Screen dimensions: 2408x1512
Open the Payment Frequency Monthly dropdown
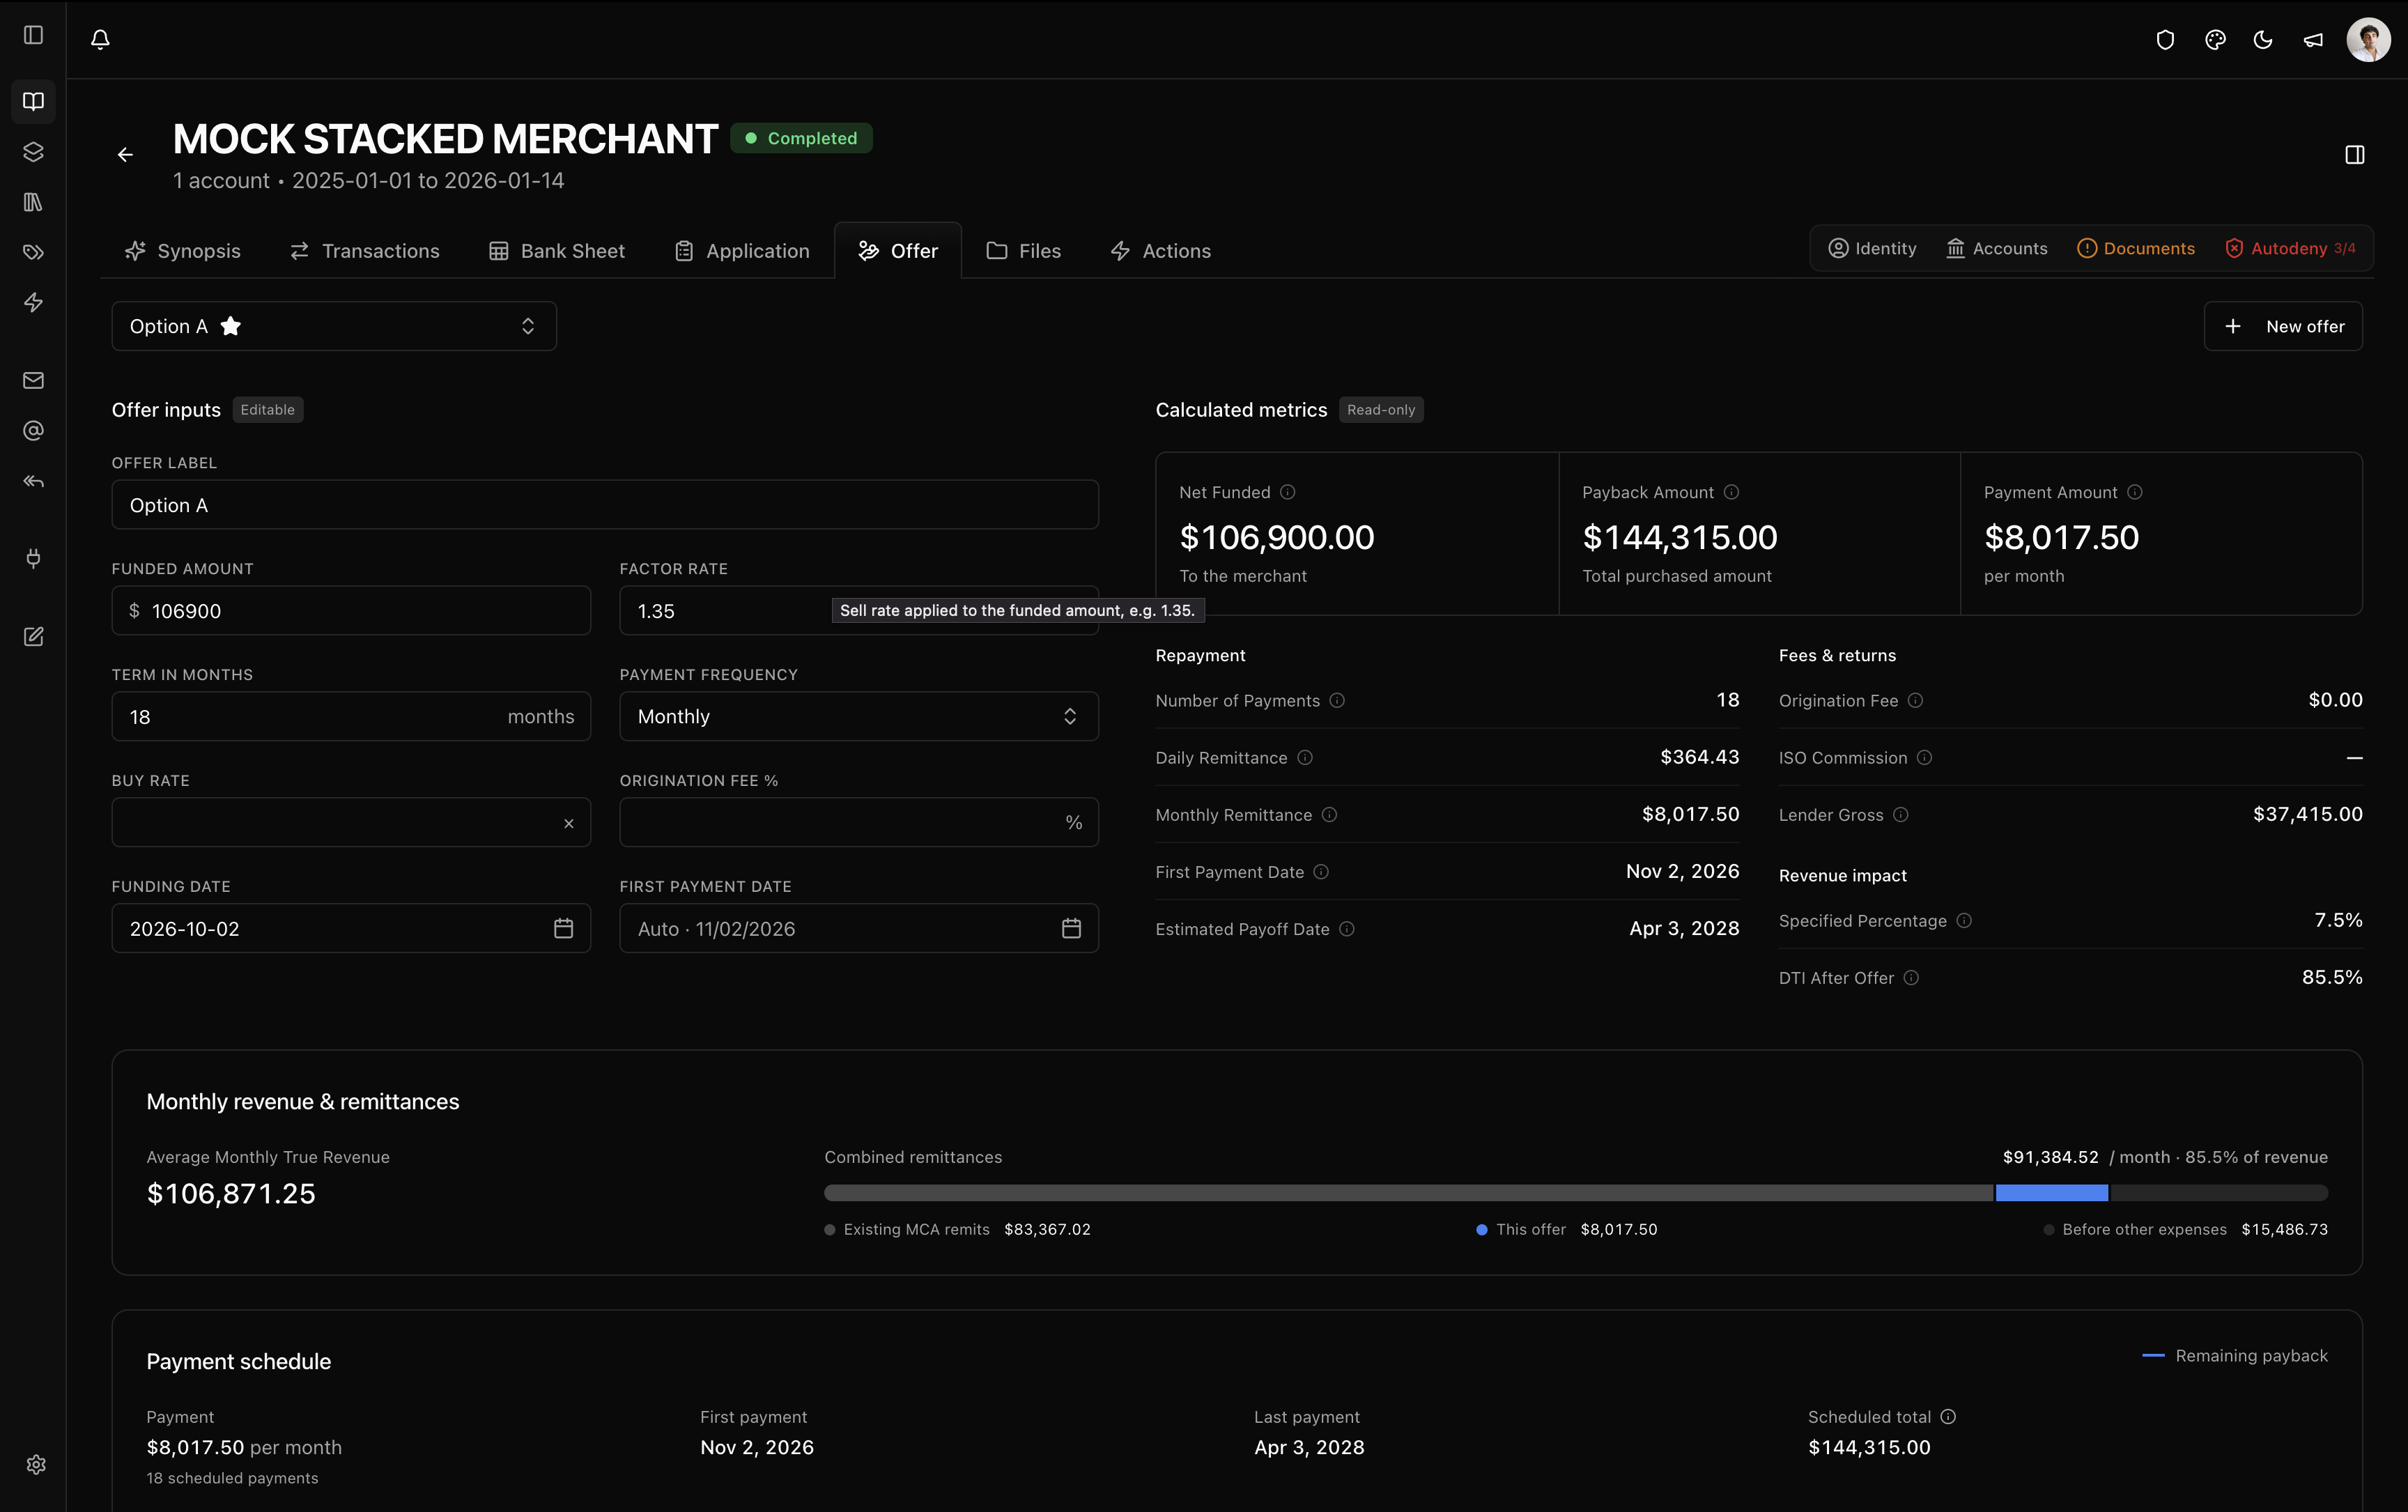(x=858, y=716)
